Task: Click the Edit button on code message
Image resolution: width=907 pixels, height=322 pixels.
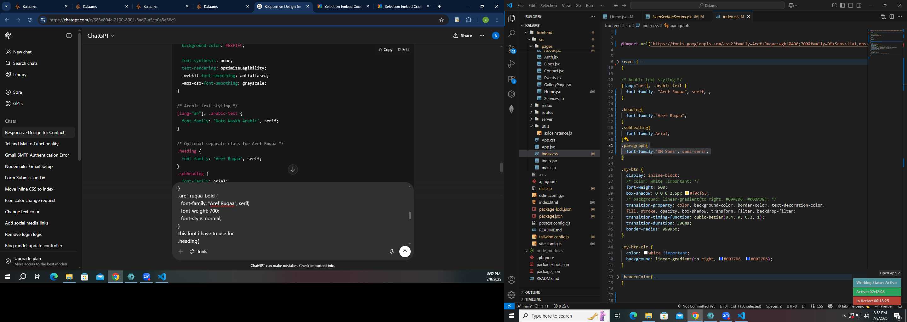Action: click(403, 50)
